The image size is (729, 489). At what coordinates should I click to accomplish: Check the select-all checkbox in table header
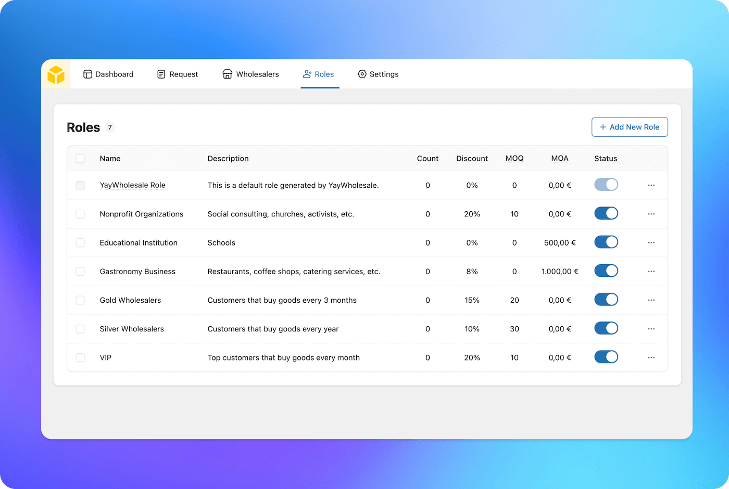[80, 159]
